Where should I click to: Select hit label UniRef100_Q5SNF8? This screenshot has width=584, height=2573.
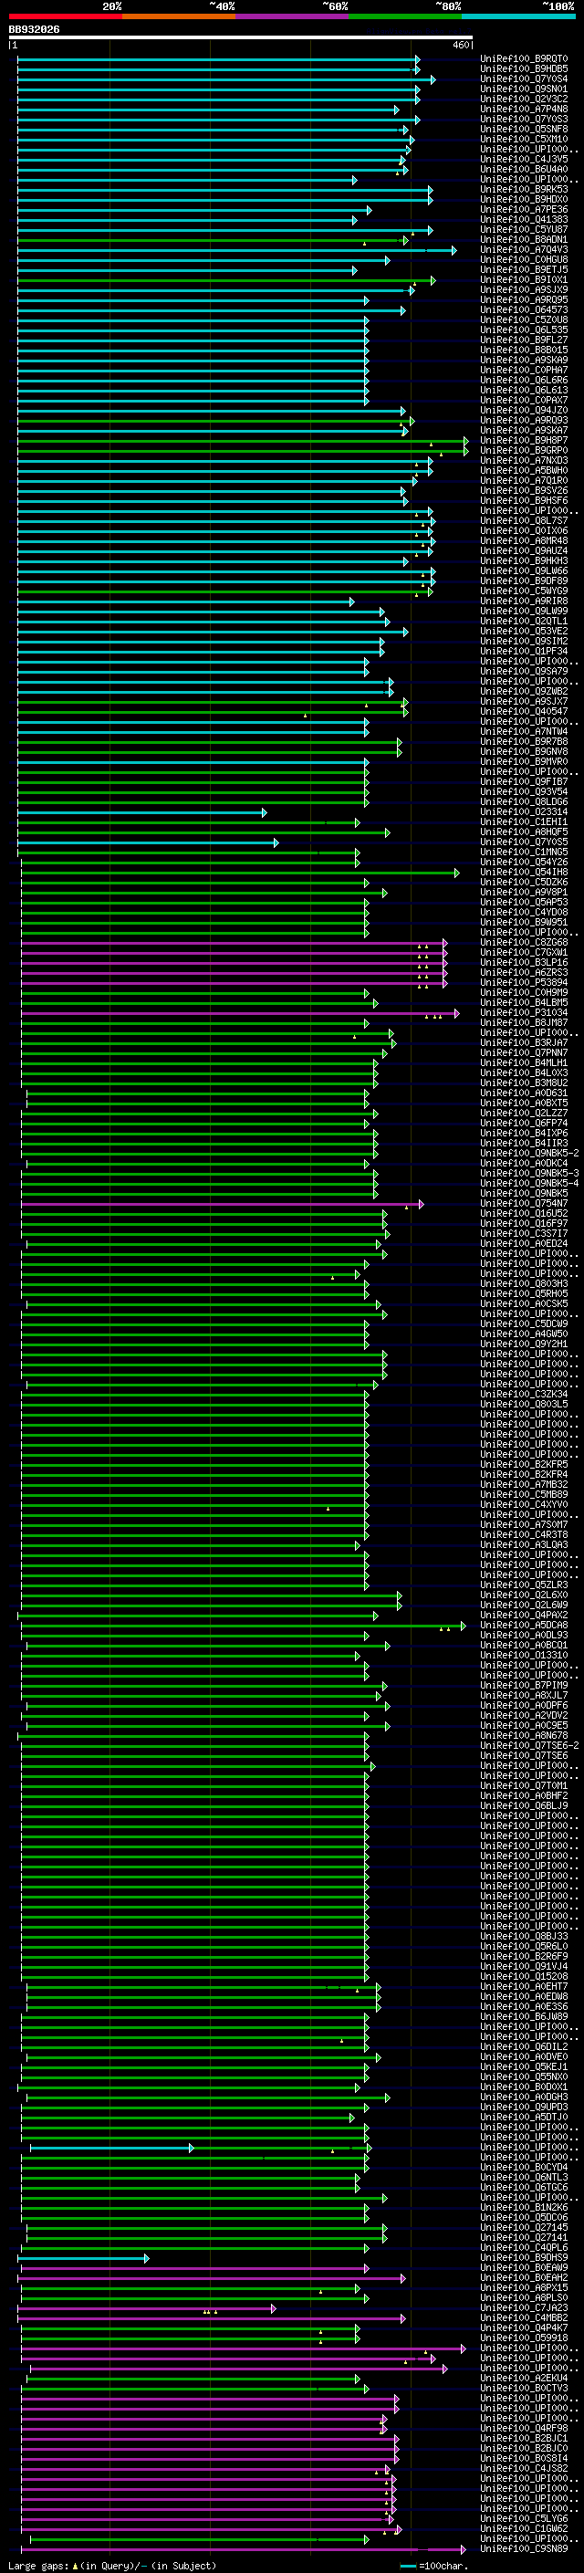pyautogui.click(x=524, y=129)
